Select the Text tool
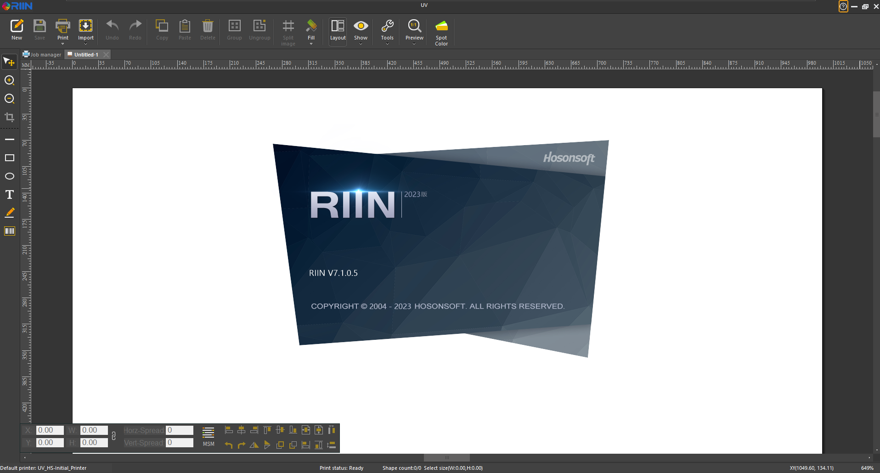The width and height of the screenshot is (880, 473). point(9,194)
